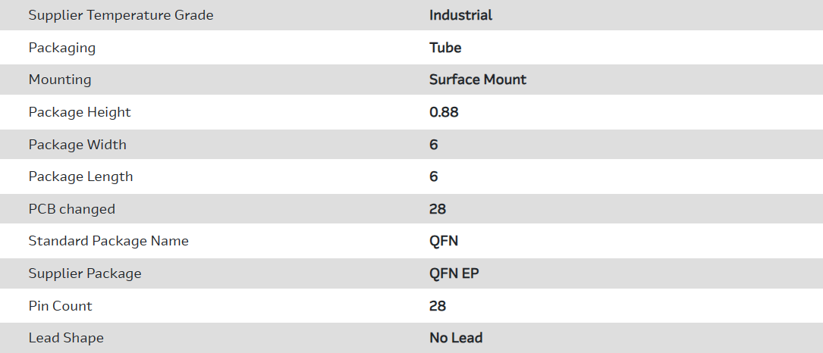Select the Surface Mount value
The width and height of the screenshot is (823, 353).
click(x=478, y=80)
